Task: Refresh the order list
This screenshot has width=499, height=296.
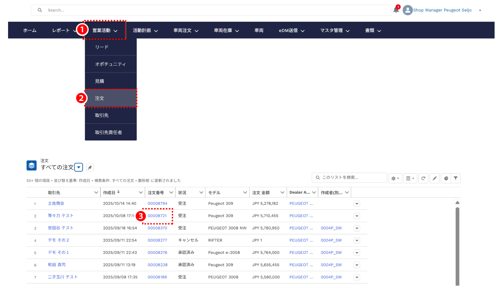Action: click(423, 178)
